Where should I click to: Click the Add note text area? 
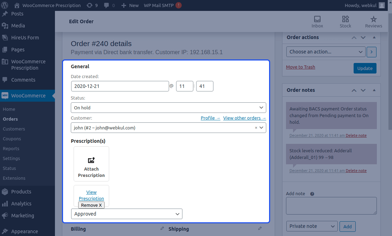pos(331,206)
